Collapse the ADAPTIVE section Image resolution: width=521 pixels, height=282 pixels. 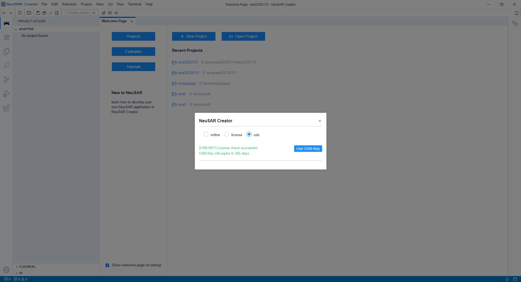click(x=16, y=29)
